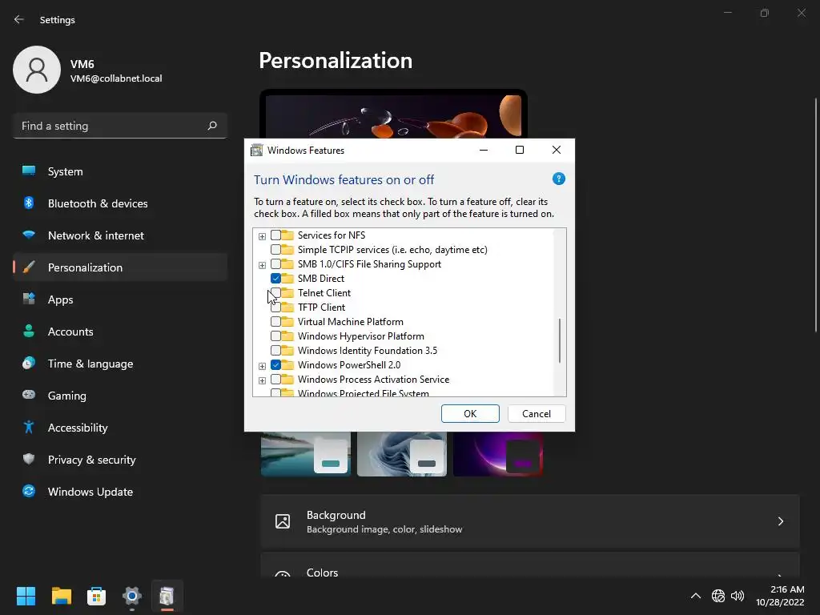Click the Bluetooth icon in sidebar
Viewport: 820px width, 615px height.
(x=29, y=203)
